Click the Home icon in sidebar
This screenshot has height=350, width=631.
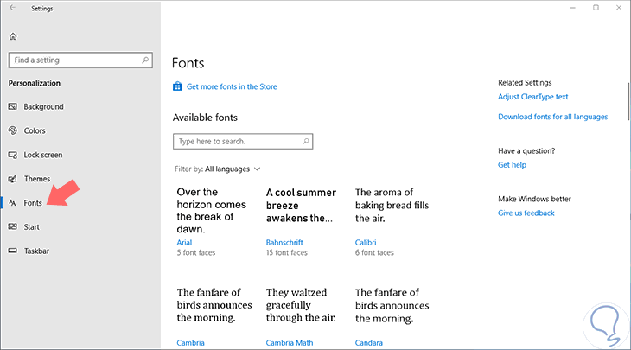pos(12,36)
